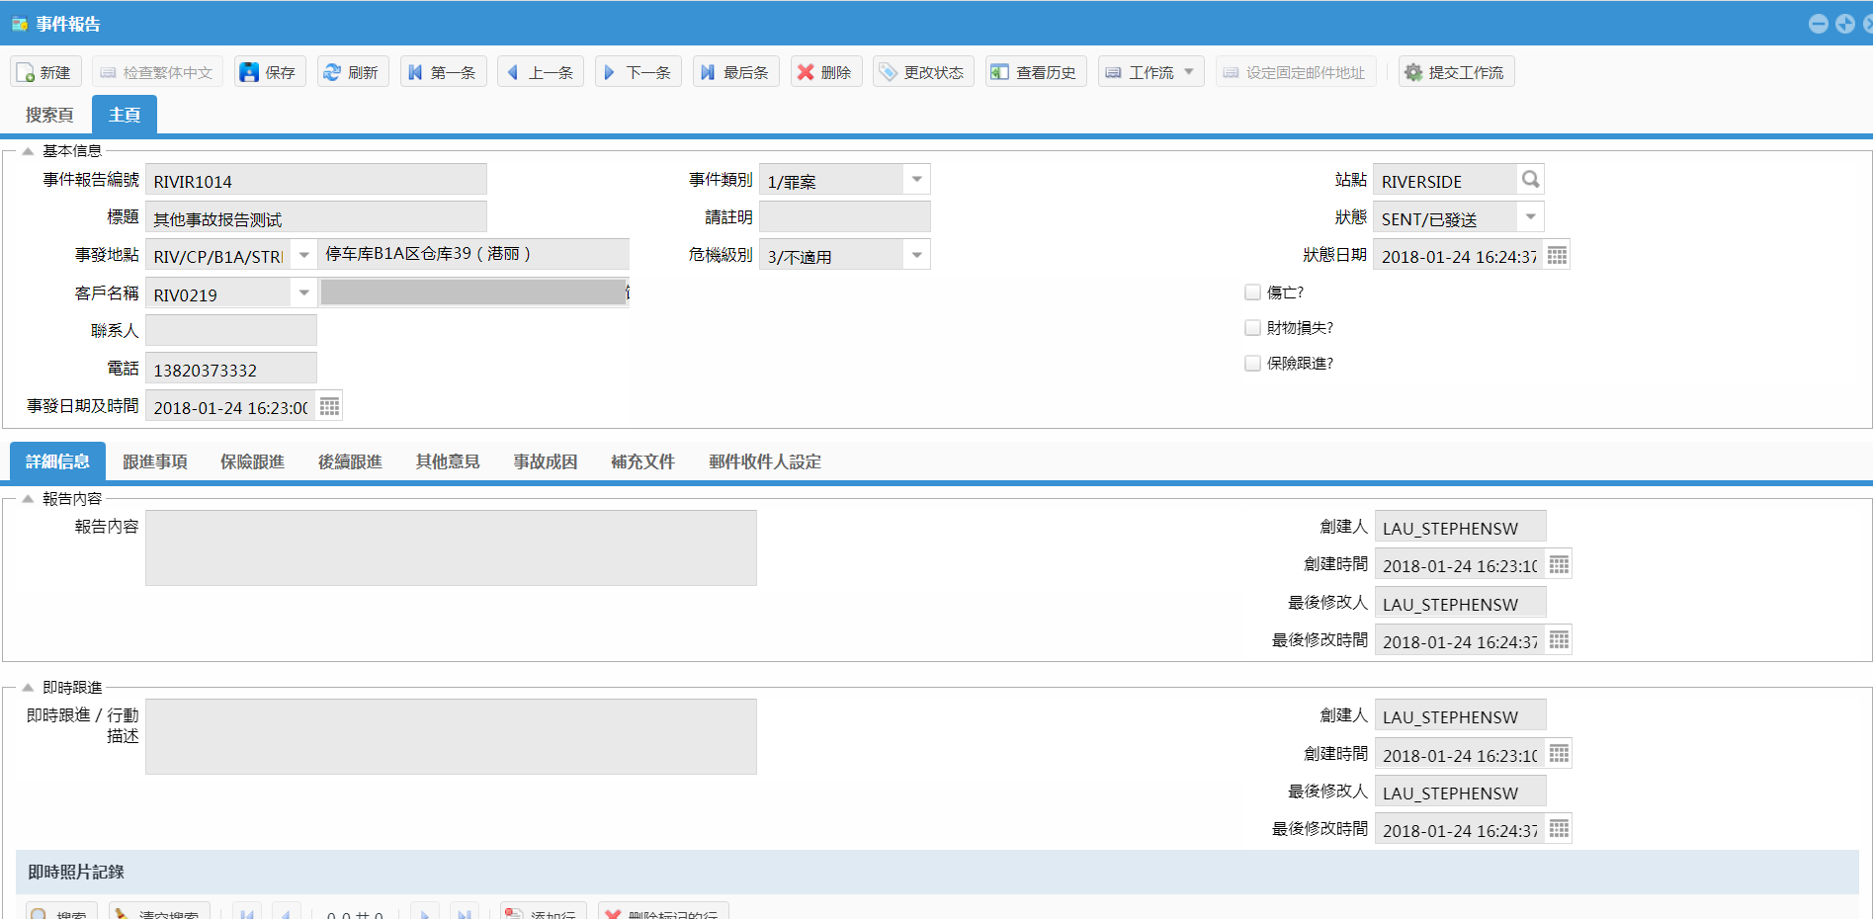Click the 事件報告編號 field
Viewport: 1873px width, 919px height.
[316, 180]
